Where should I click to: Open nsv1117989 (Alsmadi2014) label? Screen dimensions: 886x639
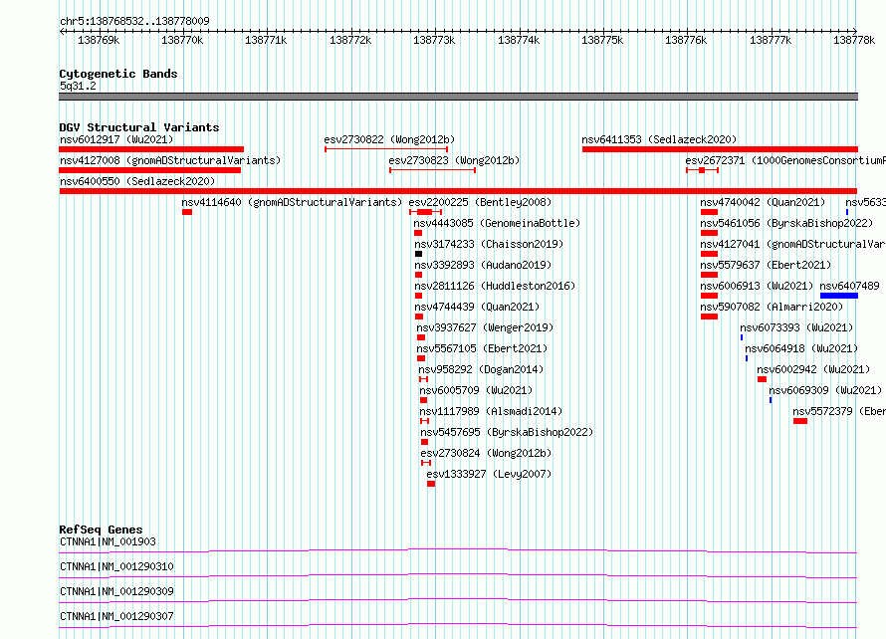tap(491, 411)
